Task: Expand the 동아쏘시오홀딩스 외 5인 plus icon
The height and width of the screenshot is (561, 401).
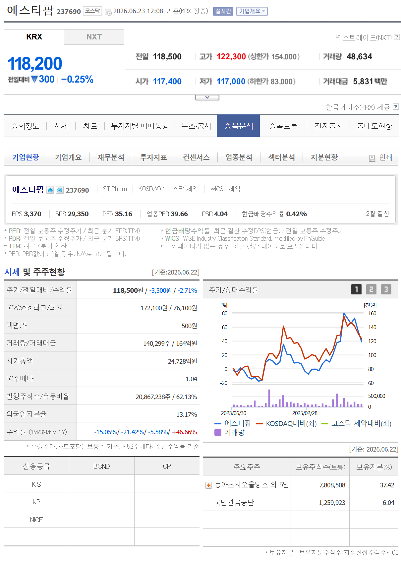Action: (x=208, y=485)
